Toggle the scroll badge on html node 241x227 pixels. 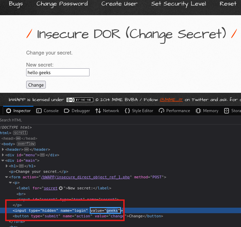(x=20, y=133)
